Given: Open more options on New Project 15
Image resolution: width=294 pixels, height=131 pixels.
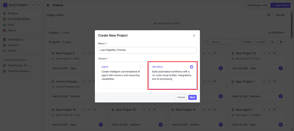Looking at the screenshot, I should click(x=160, y=110).
